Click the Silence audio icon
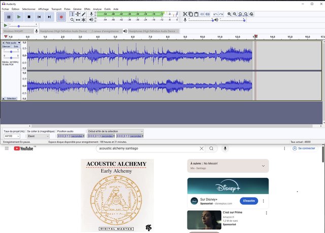 (208, 14)
